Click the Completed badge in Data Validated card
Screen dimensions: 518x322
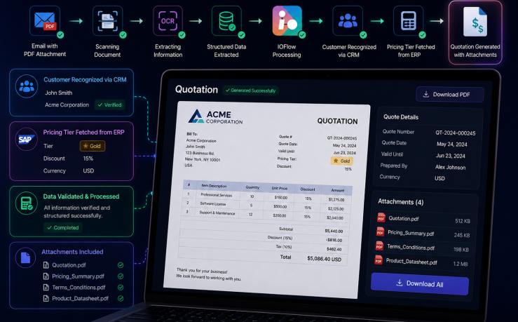click(63, 227)
